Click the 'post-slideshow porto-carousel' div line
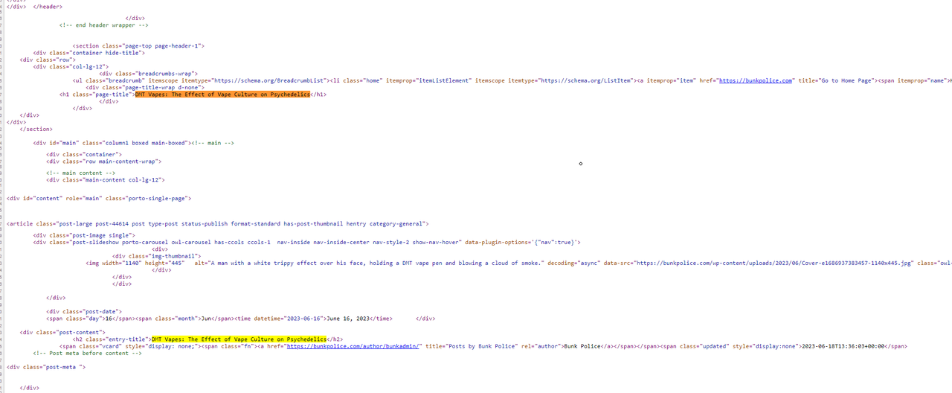This screenshot has width=952, height=393. click(x=307, y=242)
